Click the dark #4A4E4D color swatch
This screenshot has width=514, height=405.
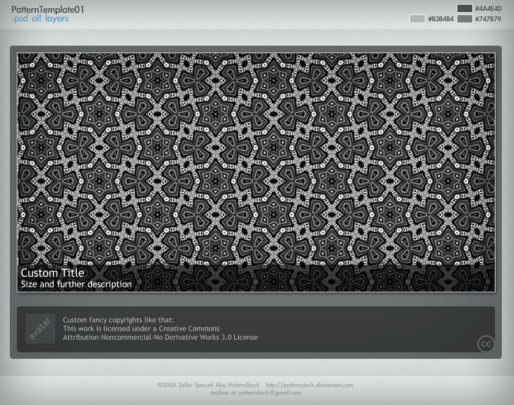[464, 9]
